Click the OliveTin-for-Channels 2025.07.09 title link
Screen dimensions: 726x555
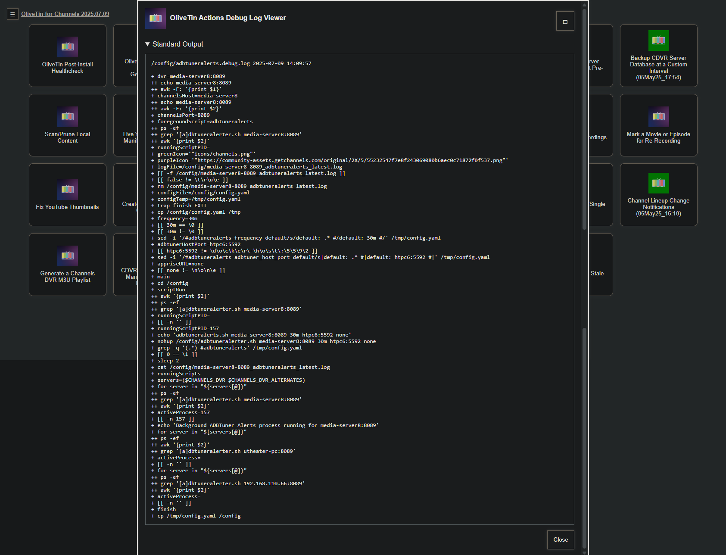click(65, 14)
